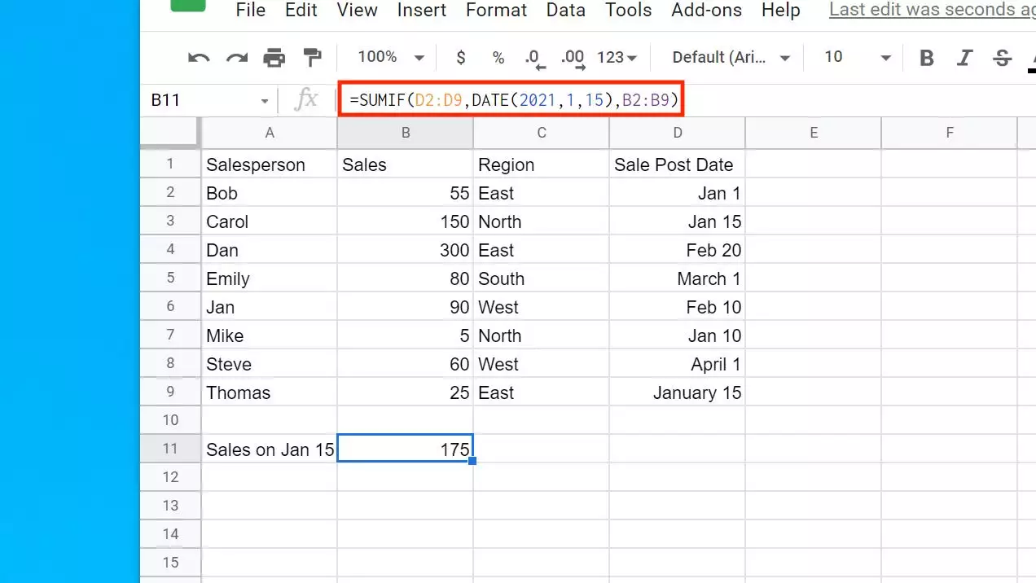
Task: Open the 100% zoom dropdown
Action: (392, 58)
